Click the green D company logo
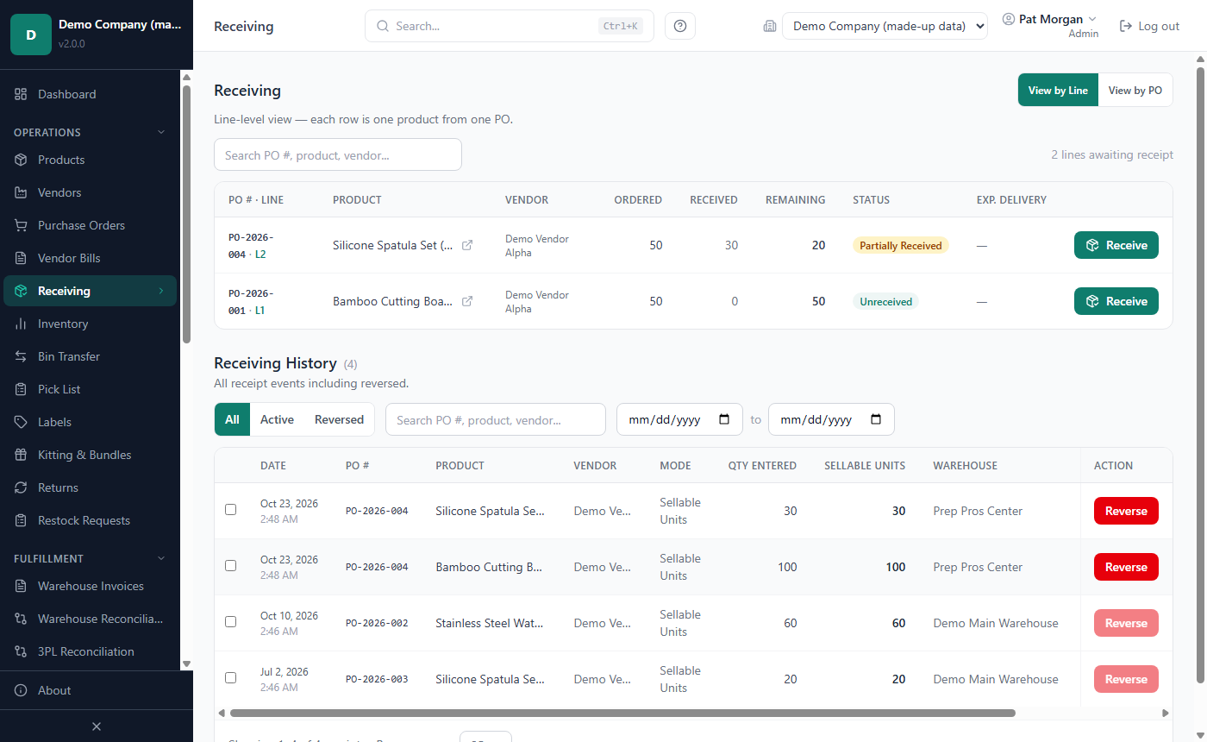1207x742 pixels. point(31,35)
